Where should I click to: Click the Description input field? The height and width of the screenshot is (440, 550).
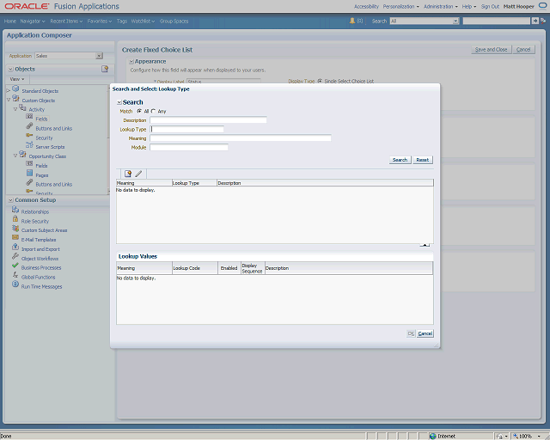[x=208, y=120]
